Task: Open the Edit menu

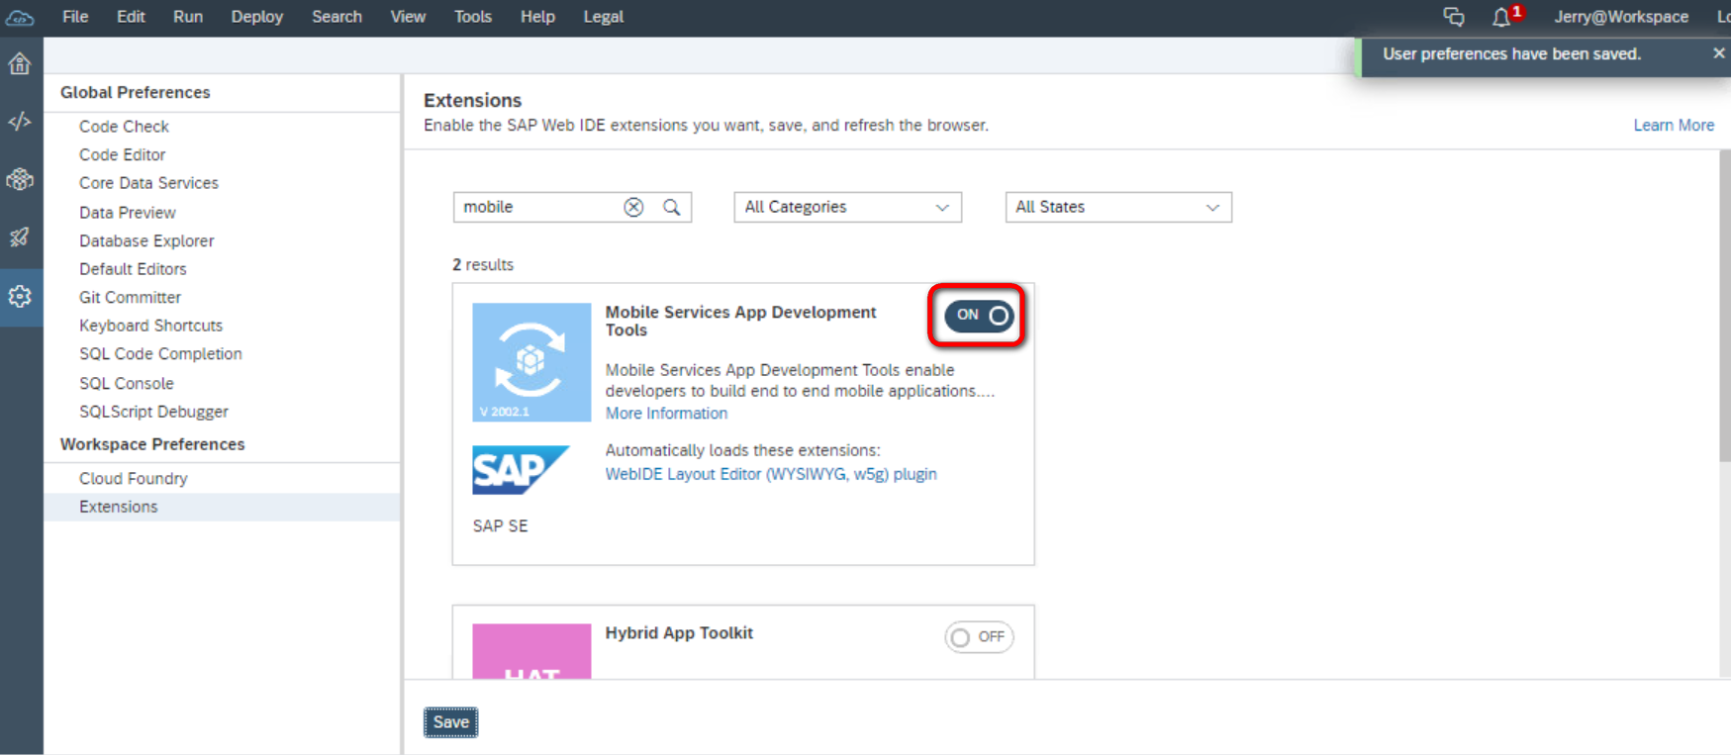Action: pyautogui.click(x=131, y=17)
